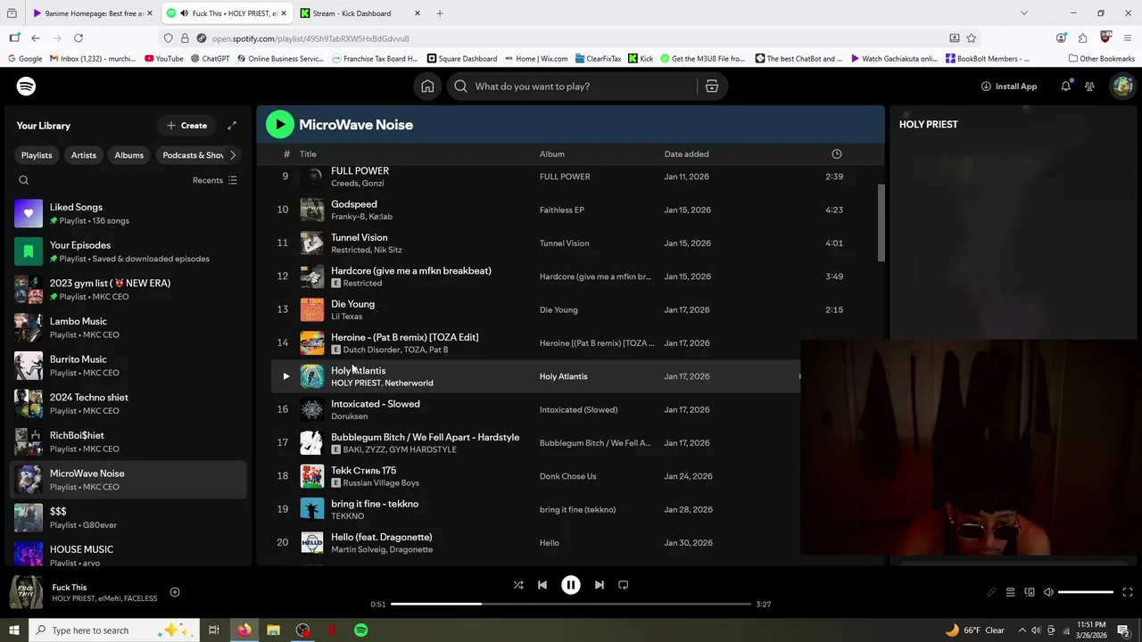
Task: Select the track Tunnel Vision
Action: (359, 238)
